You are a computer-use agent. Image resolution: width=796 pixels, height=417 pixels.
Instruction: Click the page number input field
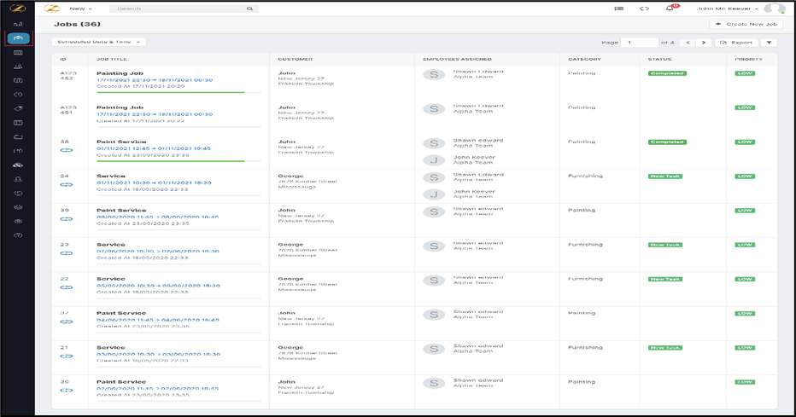(x=639, y=42)
